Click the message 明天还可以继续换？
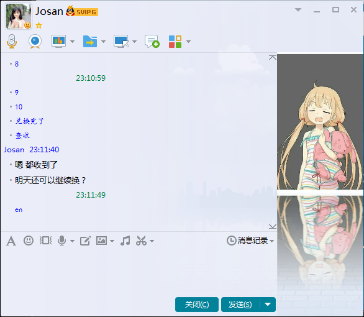The width and height of the screenshot is (364, 317). click(50, 180)
